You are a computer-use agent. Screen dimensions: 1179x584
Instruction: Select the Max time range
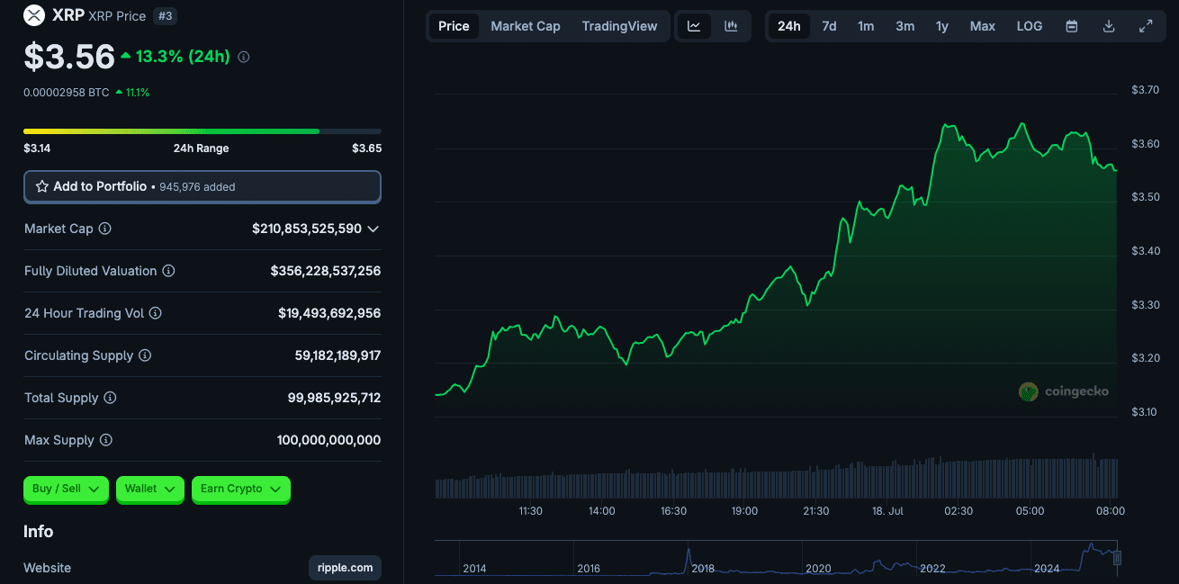tap(983, 26)
